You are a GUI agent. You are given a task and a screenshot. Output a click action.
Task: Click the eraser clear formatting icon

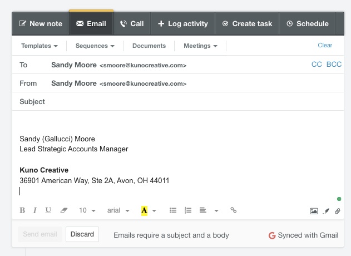click(x=63, y=210)
